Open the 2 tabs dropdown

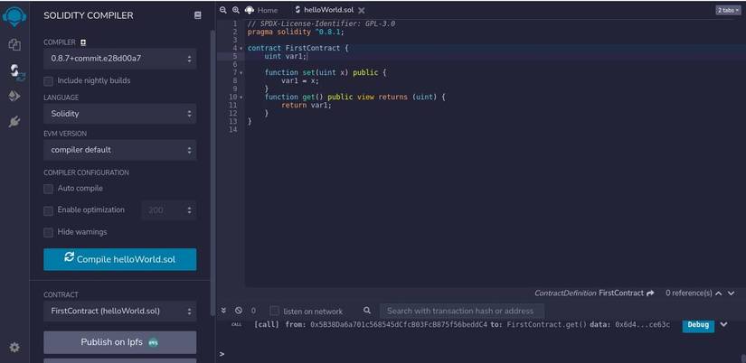pos(728,10)
